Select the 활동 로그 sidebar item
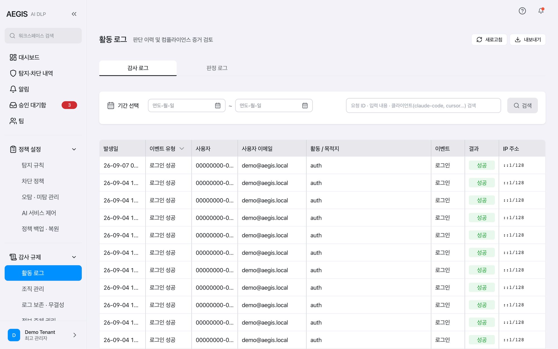The width and height of the screenshot is (558, 349). [x=43, y=273]
